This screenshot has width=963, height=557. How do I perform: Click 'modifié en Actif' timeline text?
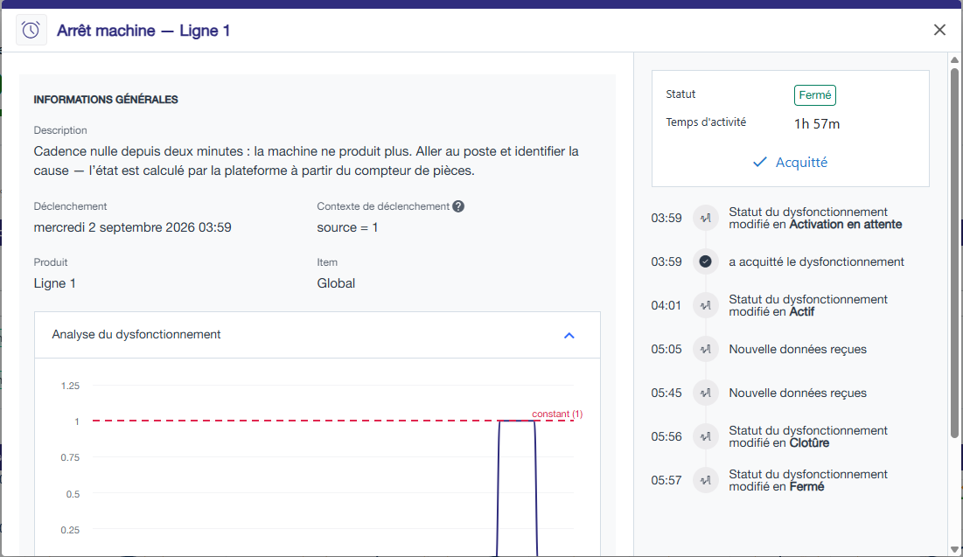tap(771, 311)
